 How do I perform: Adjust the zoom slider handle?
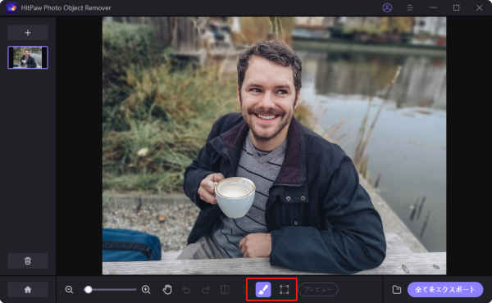[x=89, y=290]
